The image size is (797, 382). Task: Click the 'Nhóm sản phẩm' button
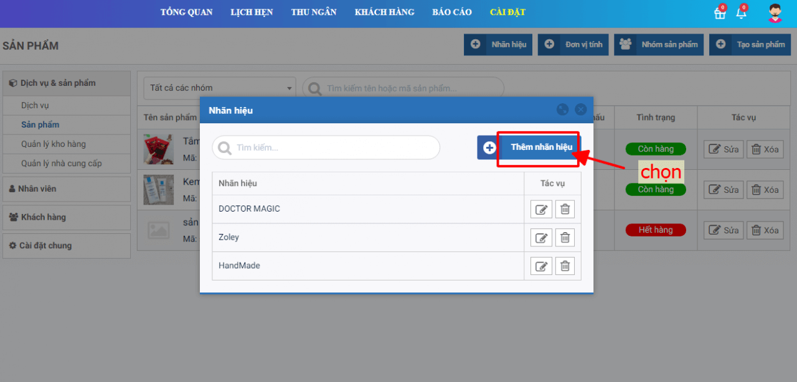pyautogui.click(x=659, y=45)
